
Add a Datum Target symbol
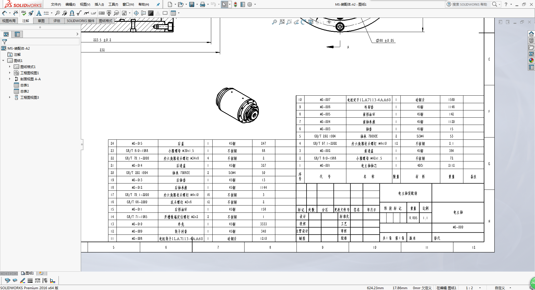(116, 13)
